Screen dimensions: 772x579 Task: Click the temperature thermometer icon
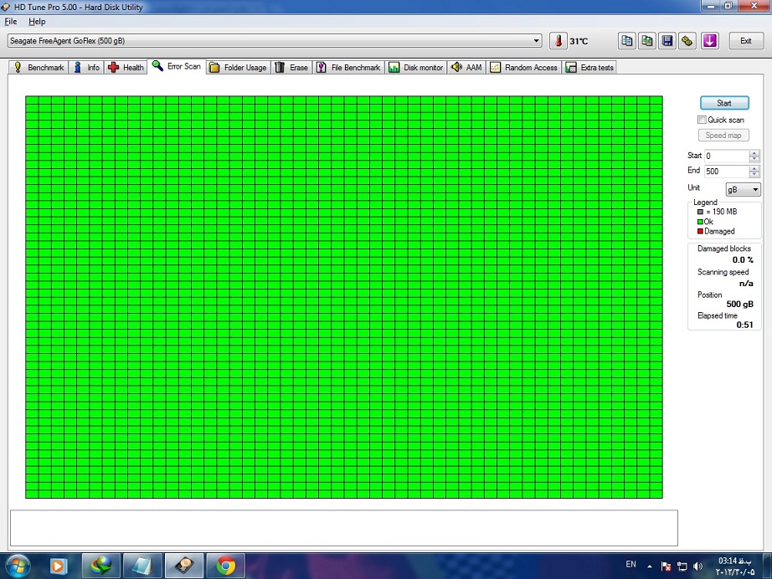558,41
